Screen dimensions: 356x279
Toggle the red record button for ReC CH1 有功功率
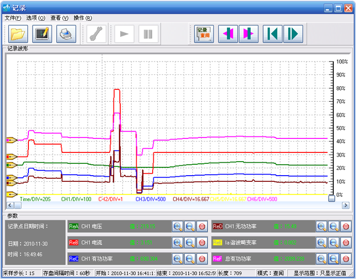click(x=201, y=258)
